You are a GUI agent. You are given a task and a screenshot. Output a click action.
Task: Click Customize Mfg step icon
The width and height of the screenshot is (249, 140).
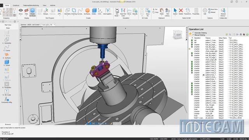coord(7,99)
